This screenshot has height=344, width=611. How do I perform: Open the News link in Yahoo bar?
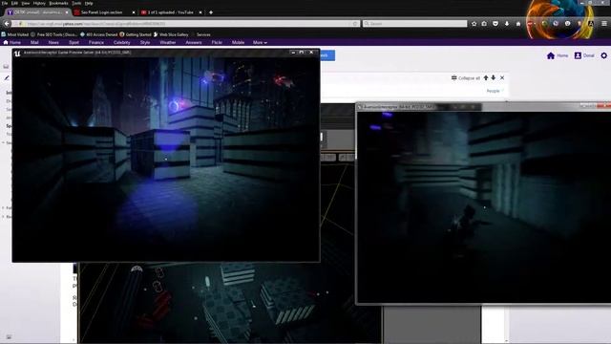53,42
